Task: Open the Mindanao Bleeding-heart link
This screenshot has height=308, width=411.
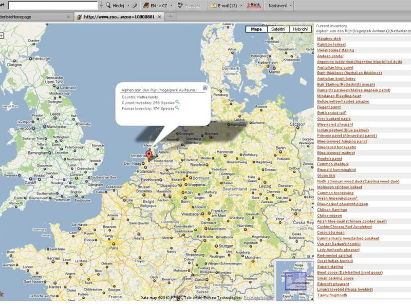Action: point(339,96)
